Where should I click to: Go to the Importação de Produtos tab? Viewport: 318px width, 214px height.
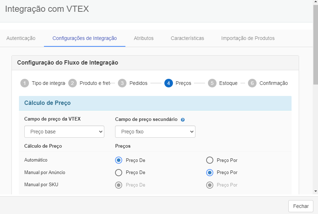click(x=248, y=38)
